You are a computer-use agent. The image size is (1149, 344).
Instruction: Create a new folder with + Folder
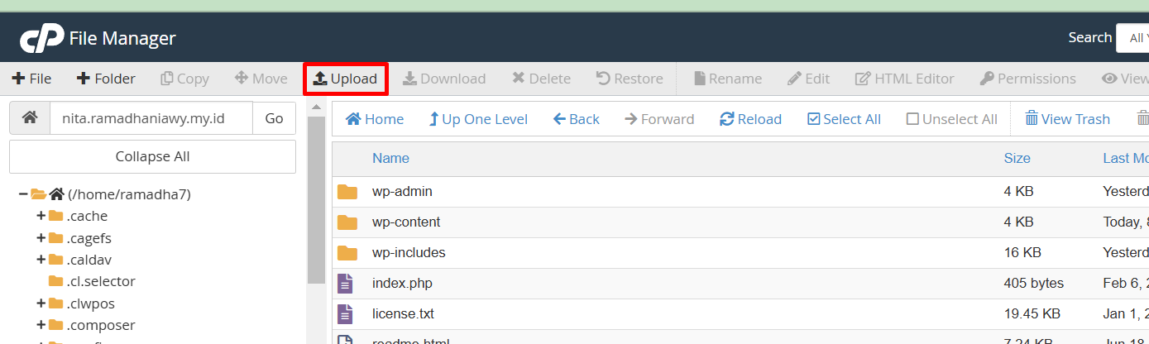[106, 79]
